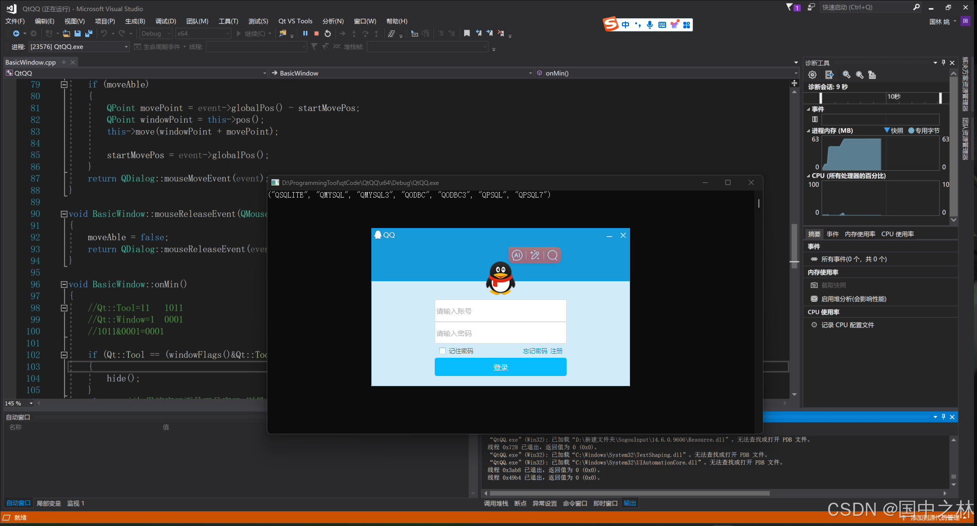Click the Restart debugging icon

click(x=328, y=33)
